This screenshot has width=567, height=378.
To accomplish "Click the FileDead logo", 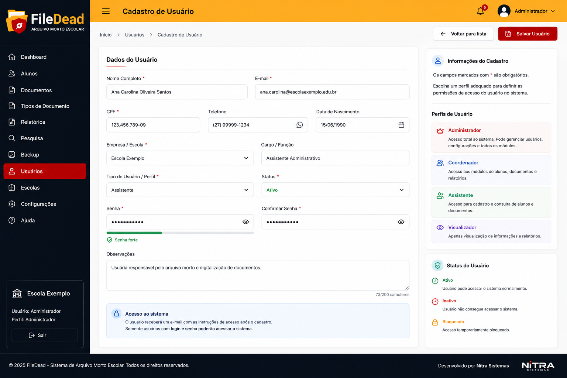I will (x=45, y=21).
